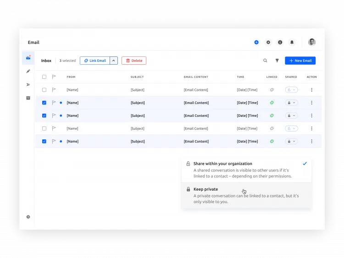
Task: Open shared lock dropdown in second email row
Action: pos(291,103)
